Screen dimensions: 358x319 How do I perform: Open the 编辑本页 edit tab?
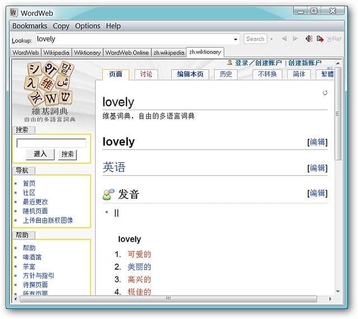point(190,74)
